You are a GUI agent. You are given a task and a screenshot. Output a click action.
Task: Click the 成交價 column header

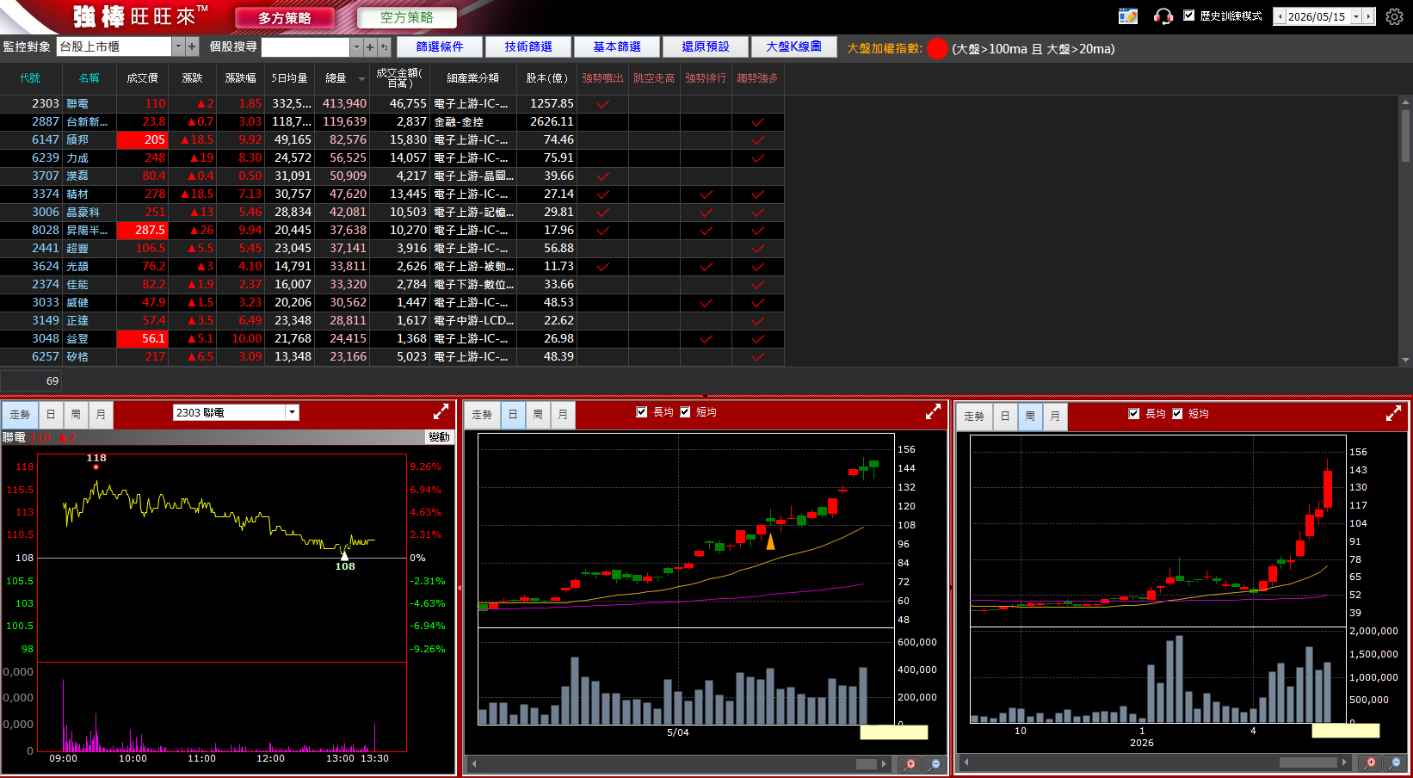(142, 78)
